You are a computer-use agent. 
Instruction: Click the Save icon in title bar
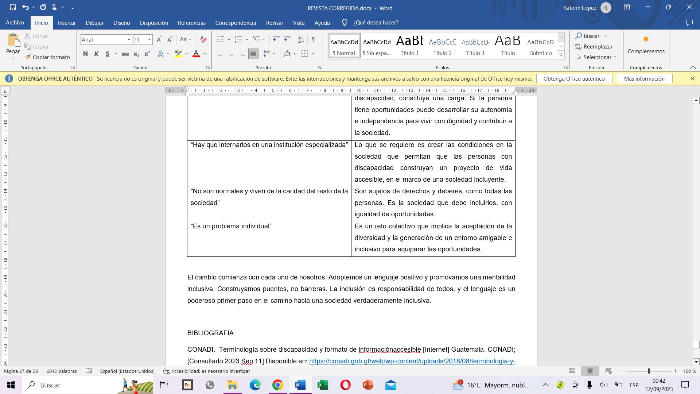point(12,7)
